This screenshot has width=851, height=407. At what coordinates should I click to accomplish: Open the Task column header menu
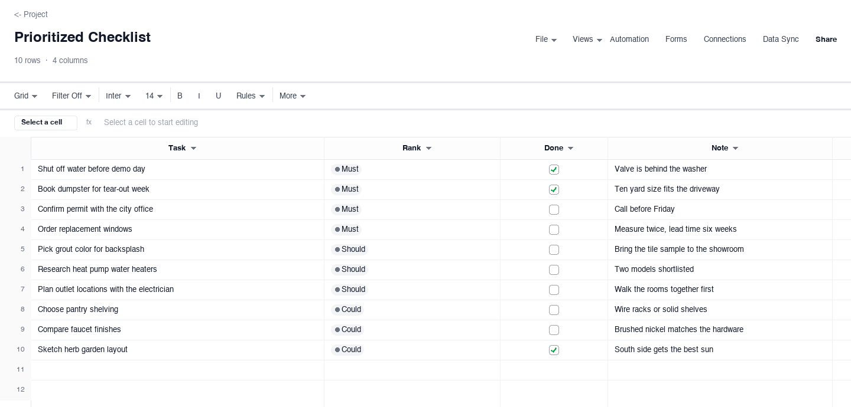tap(193, 148)
